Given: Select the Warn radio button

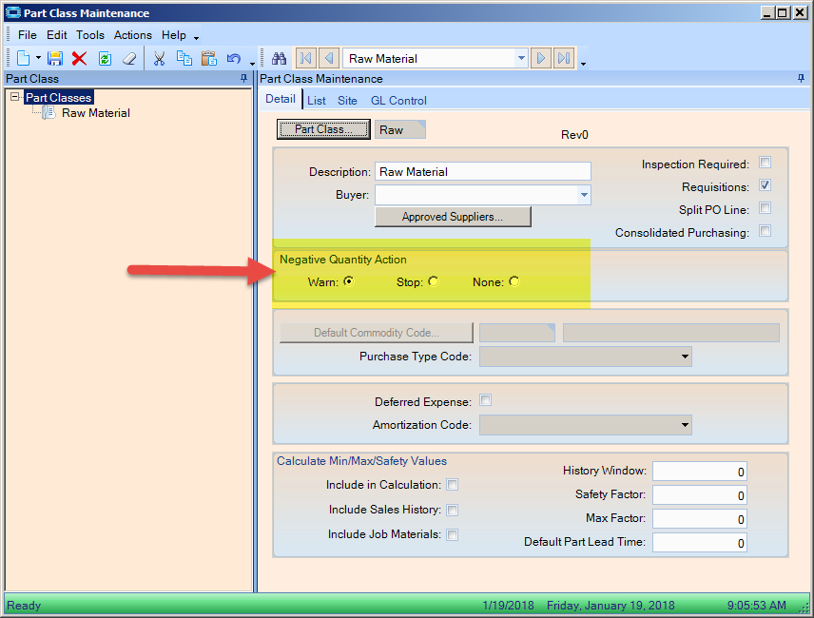Looking at the screenshot, I should (349, 281).
